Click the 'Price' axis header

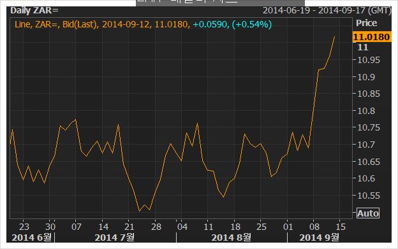pos(366,23)
